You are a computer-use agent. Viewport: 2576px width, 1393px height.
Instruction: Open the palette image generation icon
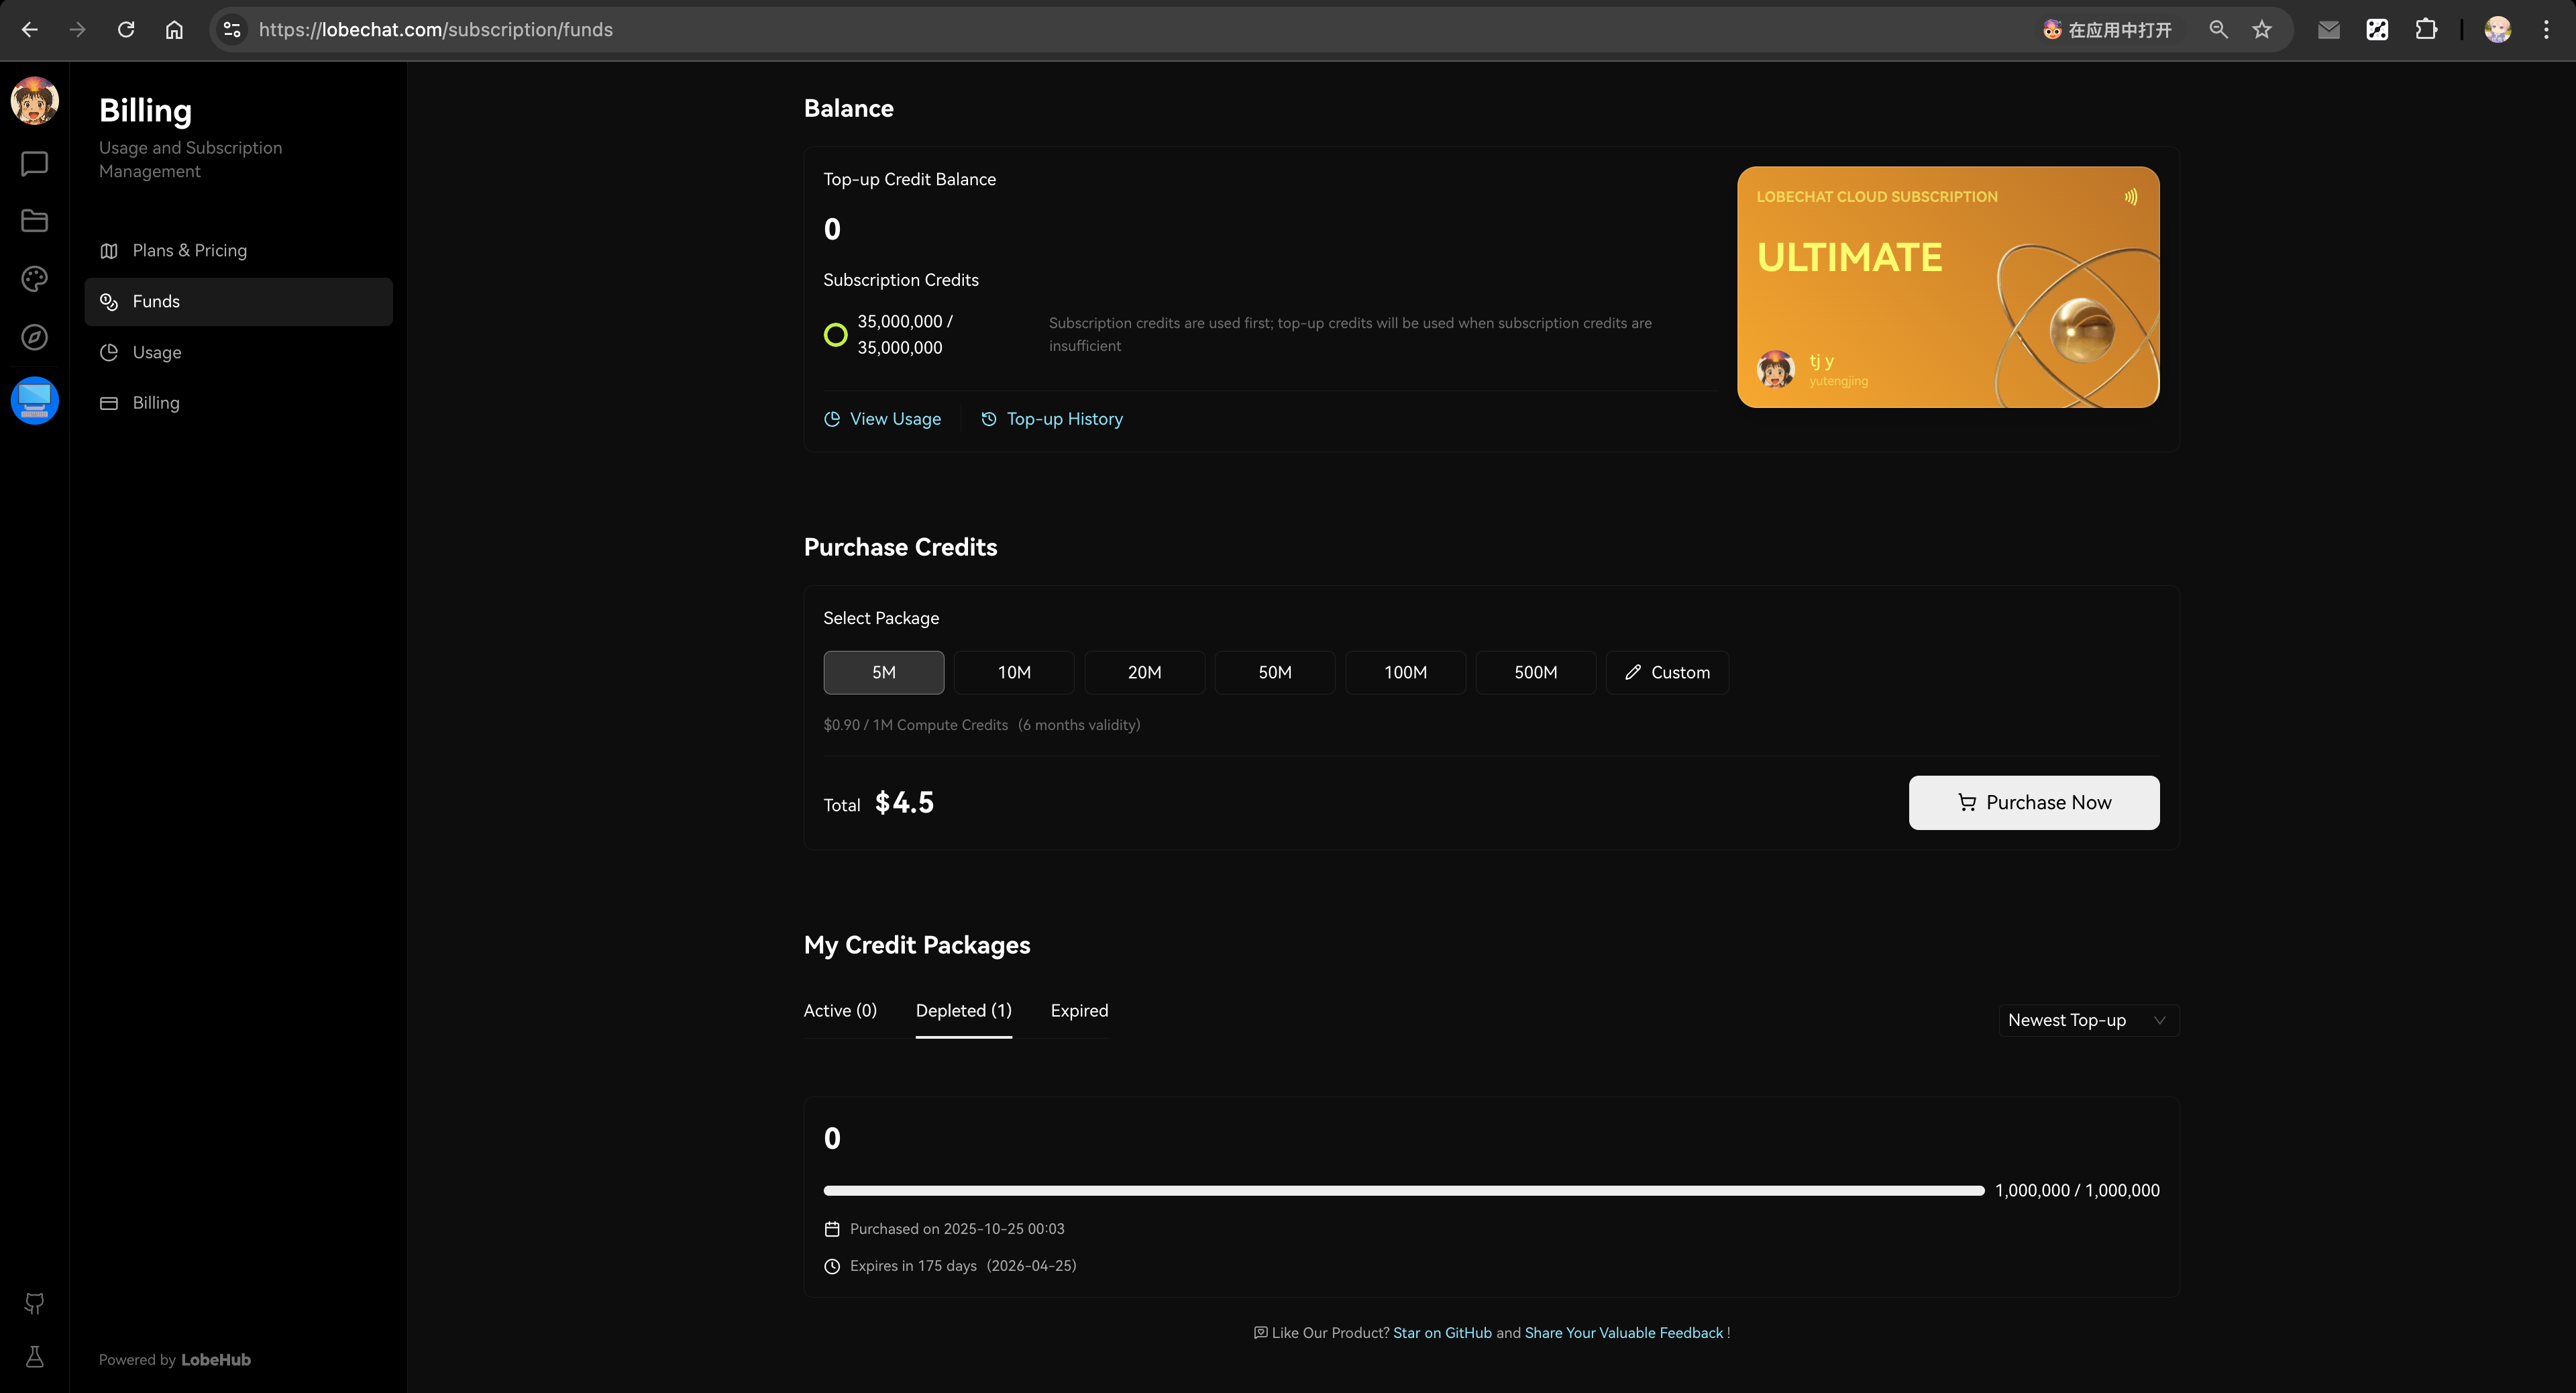pyautogui.click(x=34, y=279)
